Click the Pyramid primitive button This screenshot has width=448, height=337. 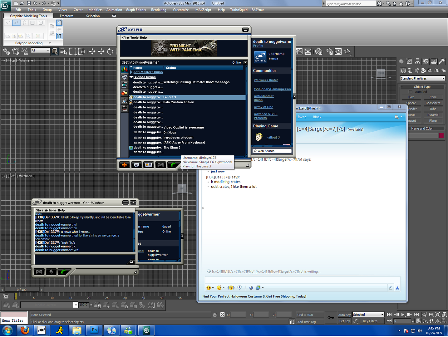[x=433, y=115]
